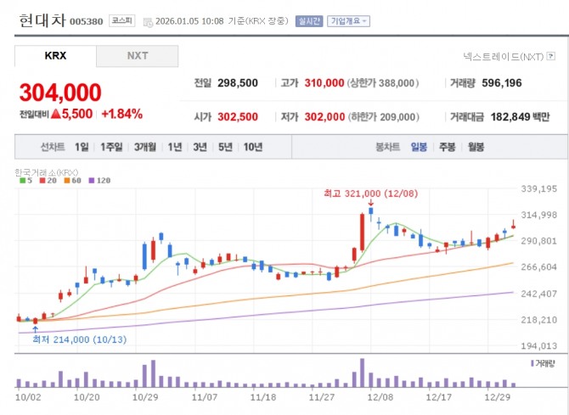Select the 1일 line chart period
Image resolution: width=569 pixels, height=415 pixels.
[82, 147]
